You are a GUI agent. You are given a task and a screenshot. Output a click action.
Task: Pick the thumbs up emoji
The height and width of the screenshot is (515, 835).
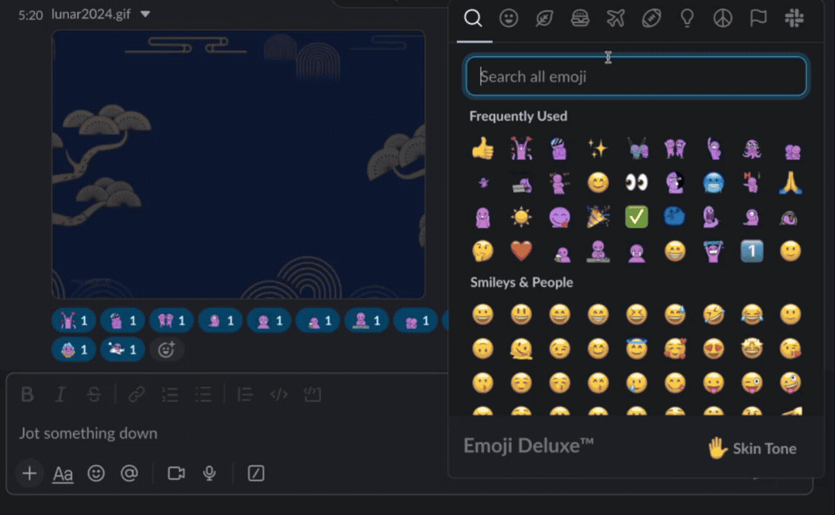[x=483, y=148]
